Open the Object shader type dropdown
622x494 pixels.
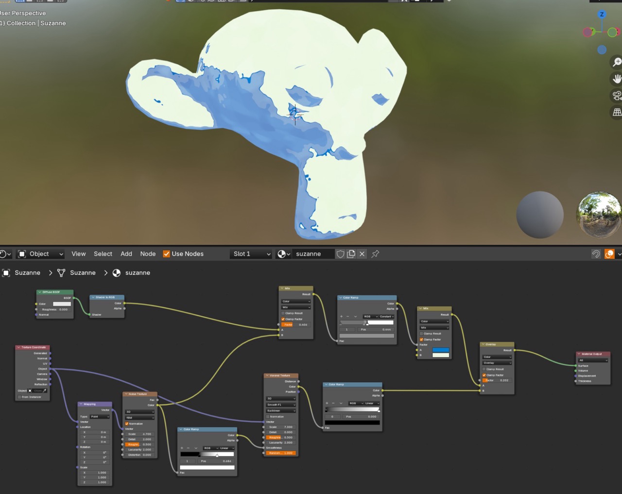click(x=41, y=254)
